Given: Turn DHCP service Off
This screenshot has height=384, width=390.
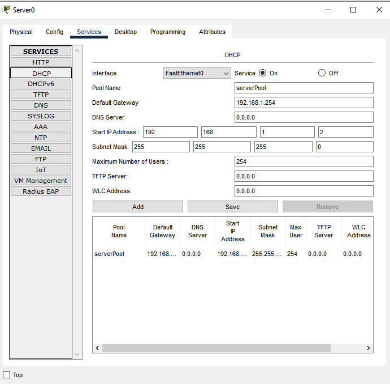Looking at the screenshot, I should click(x=322, y=73).
